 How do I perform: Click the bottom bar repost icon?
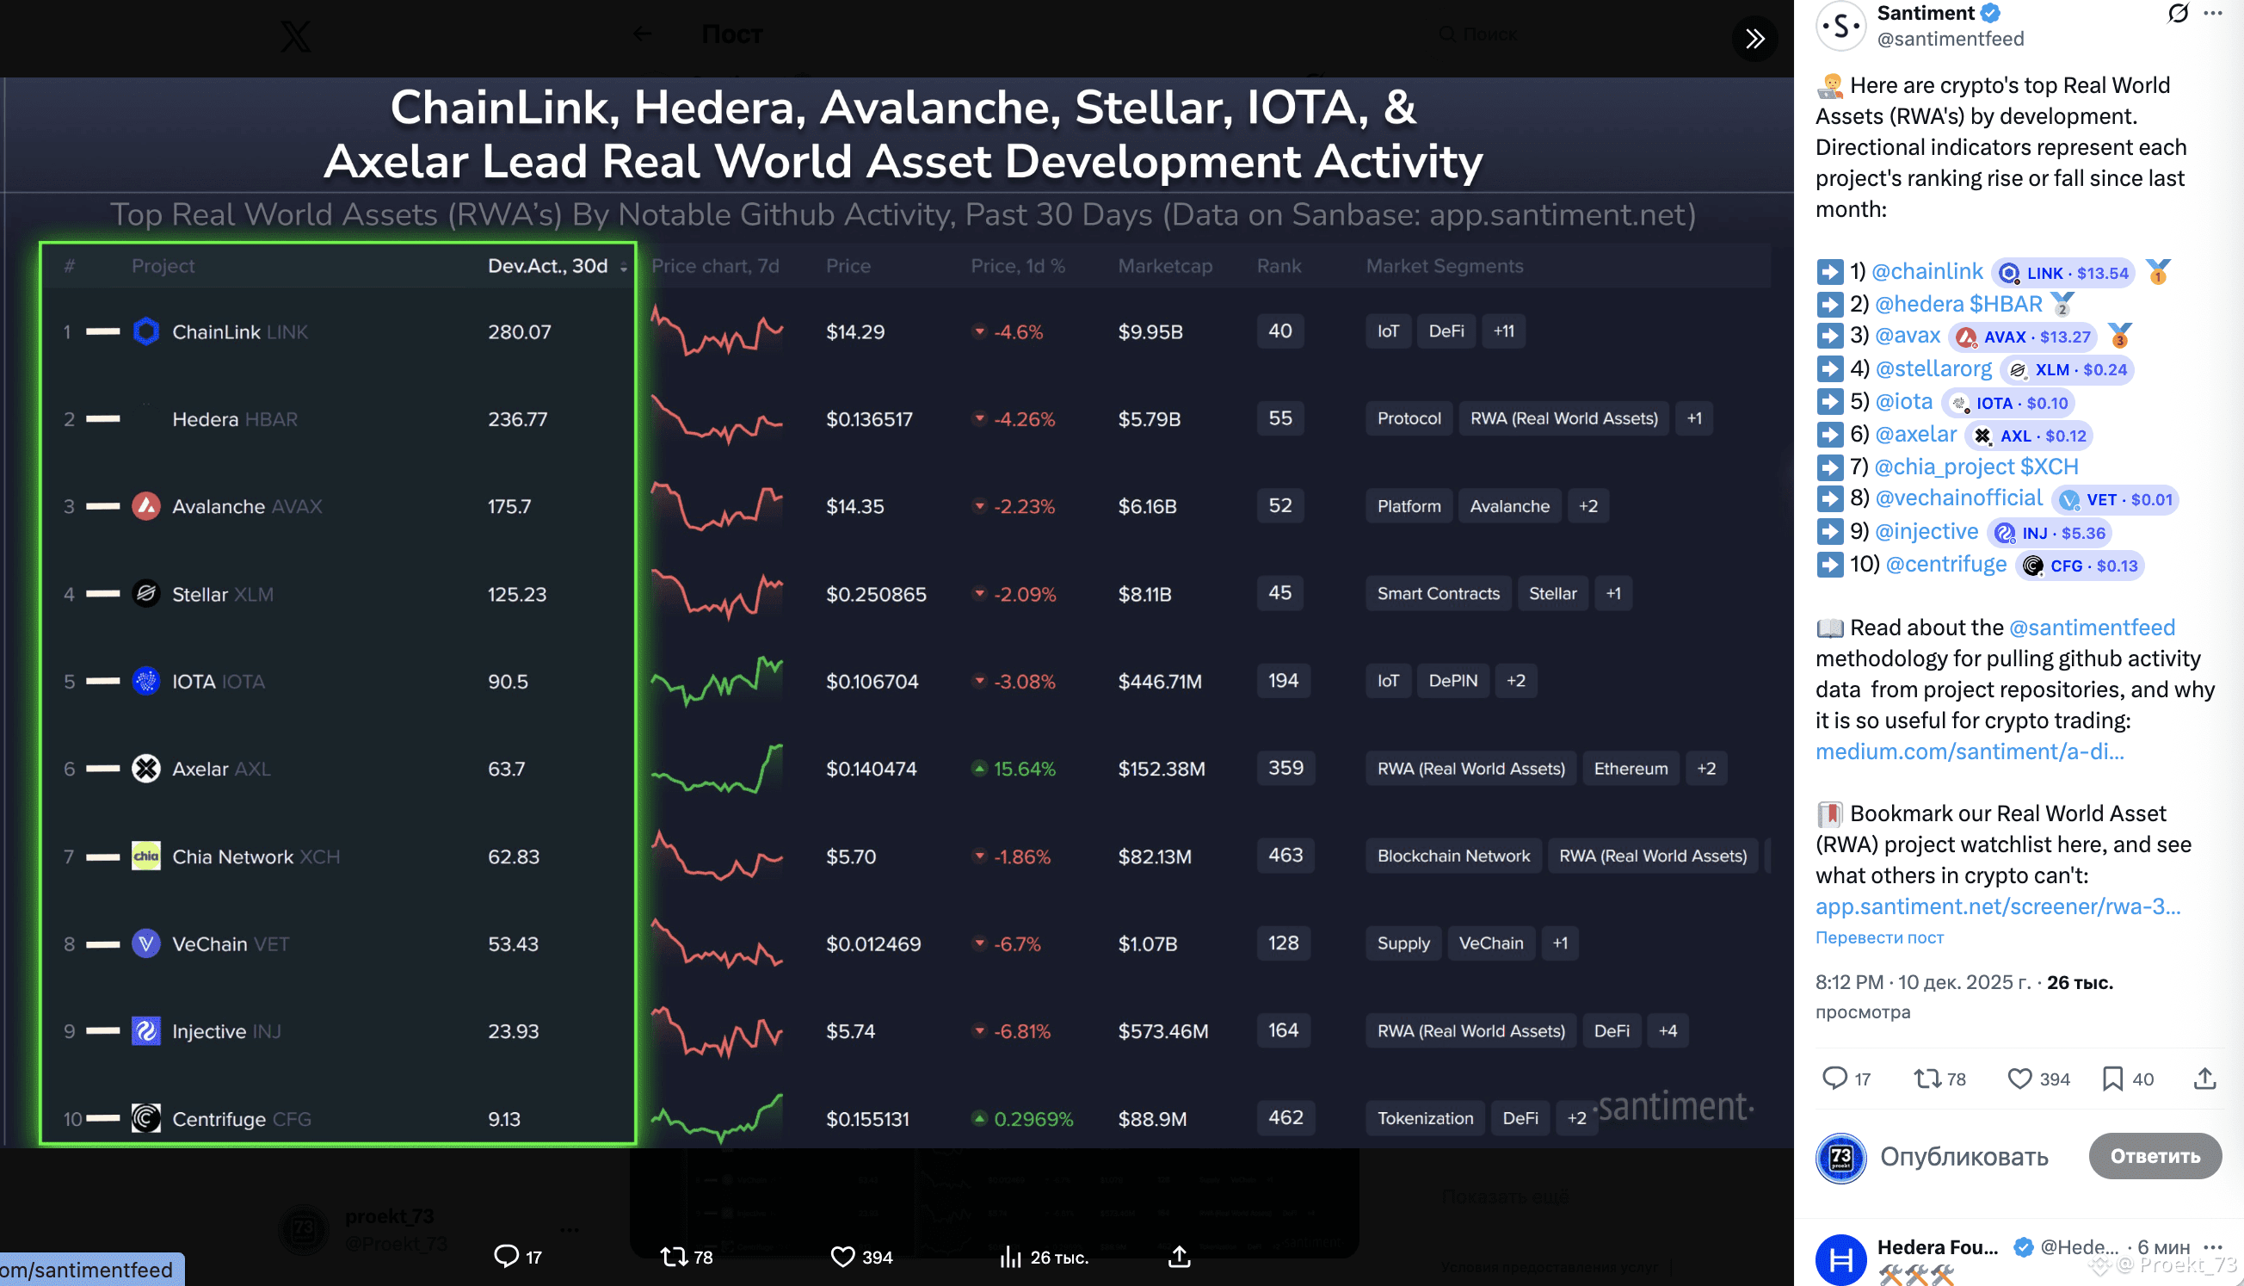click(x=674, y=1256)
